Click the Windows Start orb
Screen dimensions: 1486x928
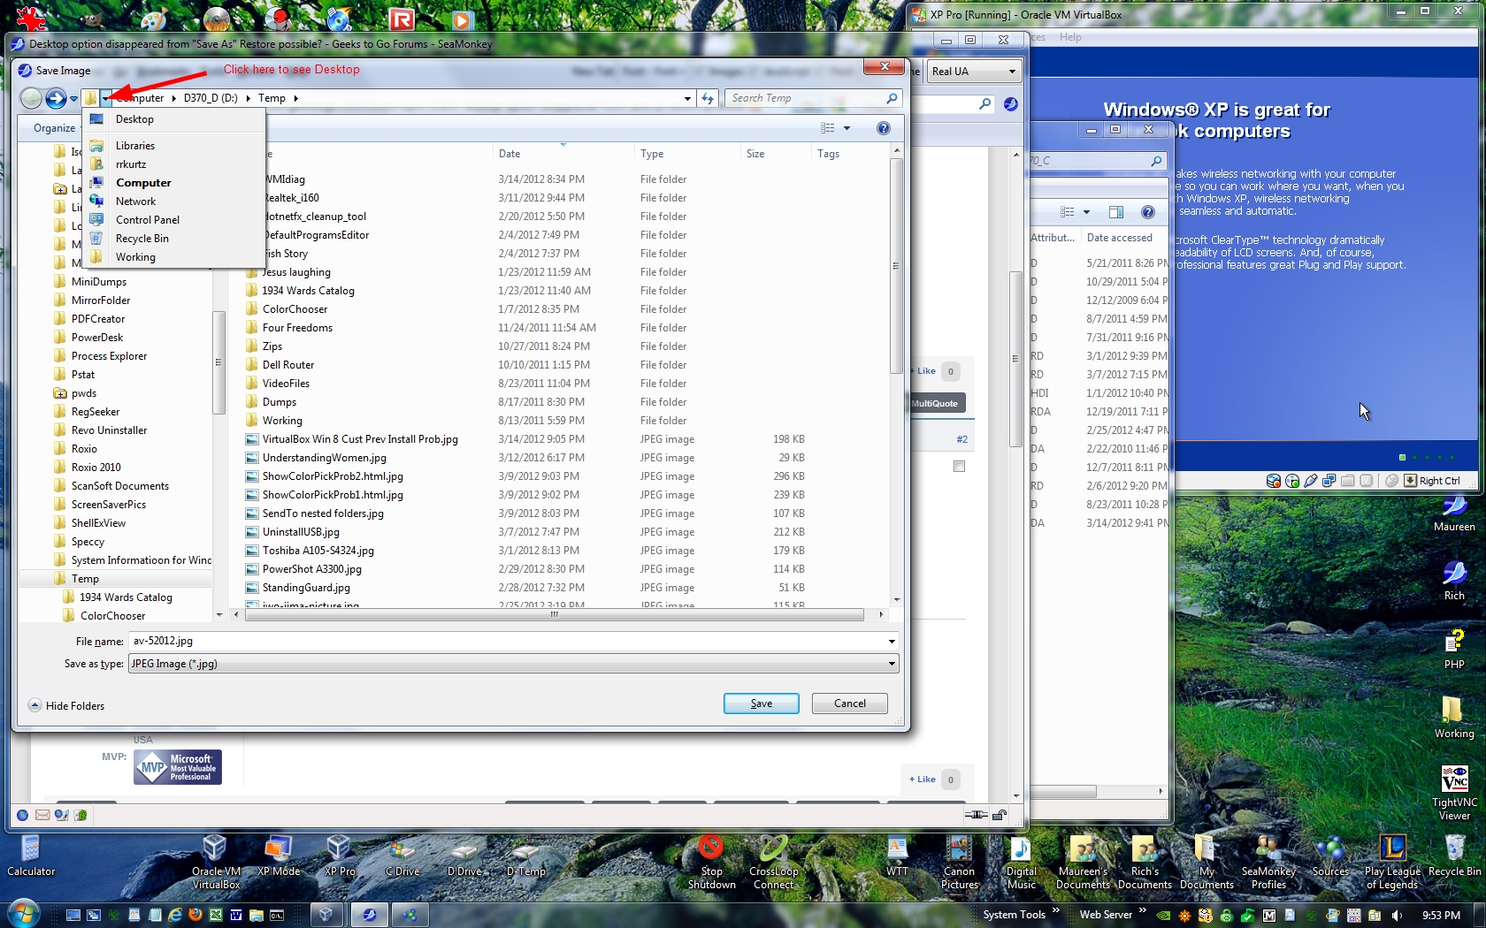click(x=23, y=914)
